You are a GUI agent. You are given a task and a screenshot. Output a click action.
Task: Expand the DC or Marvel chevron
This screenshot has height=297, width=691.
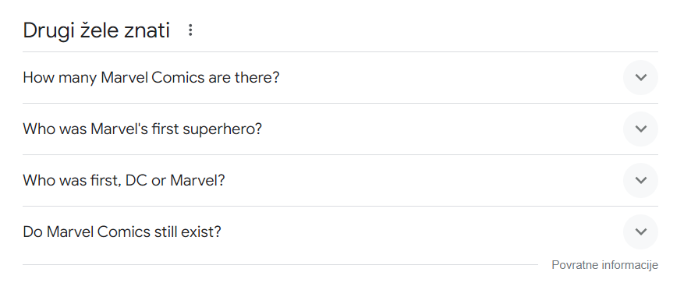640,180
